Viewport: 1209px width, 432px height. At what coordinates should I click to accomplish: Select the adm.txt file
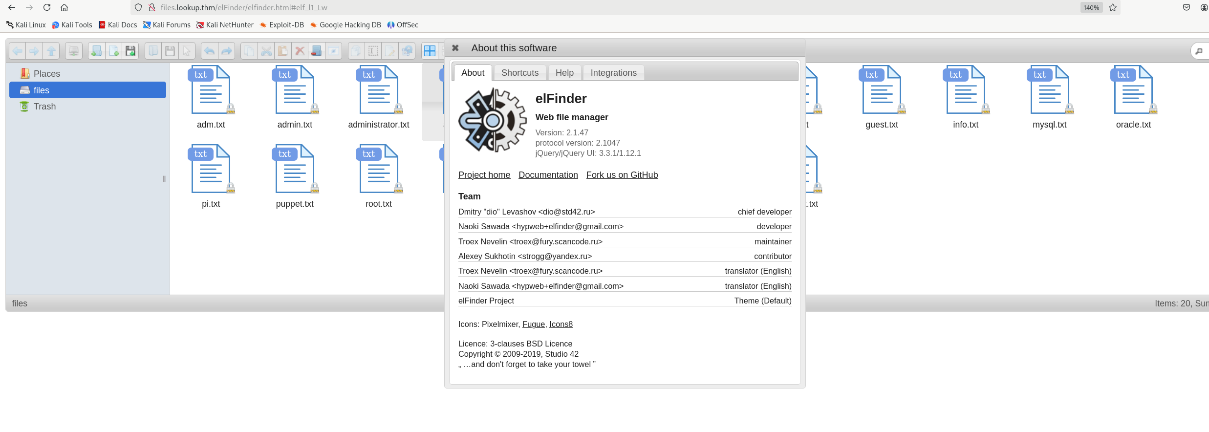click(x=211, y=98)
